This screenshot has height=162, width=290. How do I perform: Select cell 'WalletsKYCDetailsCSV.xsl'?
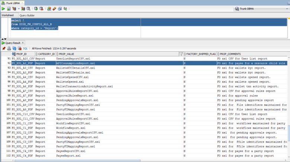click(x=75, y=68)
